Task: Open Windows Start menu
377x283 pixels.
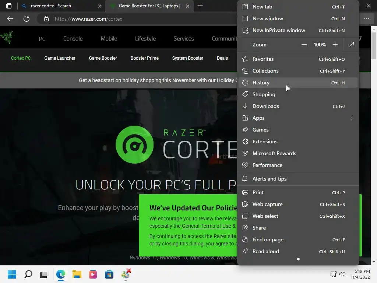Action: click(12, 274)
